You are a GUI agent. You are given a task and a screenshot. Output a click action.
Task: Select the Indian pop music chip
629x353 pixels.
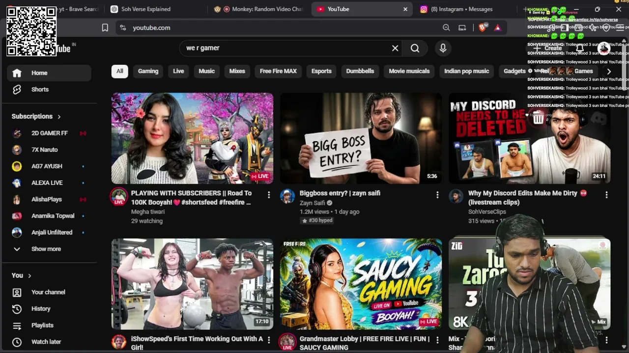click(467, 72)
